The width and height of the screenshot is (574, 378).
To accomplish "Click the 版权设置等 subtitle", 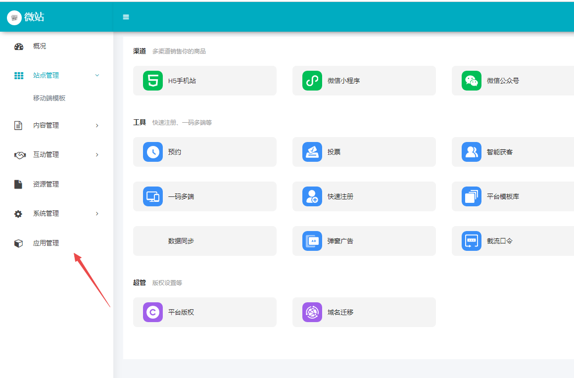I will [167, 283].
